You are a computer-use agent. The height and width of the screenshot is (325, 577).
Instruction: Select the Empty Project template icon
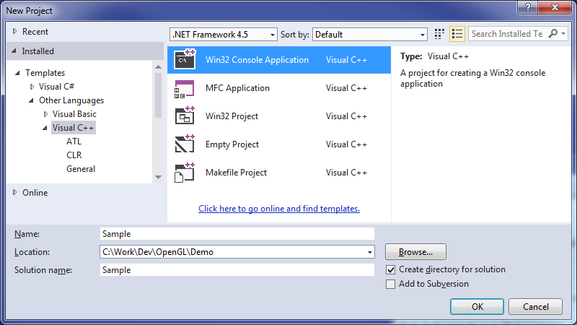pos(185,144)
